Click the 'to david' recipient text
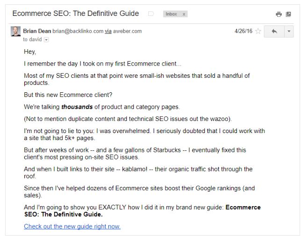Viewport: 301px width, 238px height. point(32,39)
